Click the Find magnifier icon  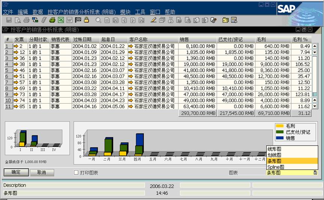(99, 20)
